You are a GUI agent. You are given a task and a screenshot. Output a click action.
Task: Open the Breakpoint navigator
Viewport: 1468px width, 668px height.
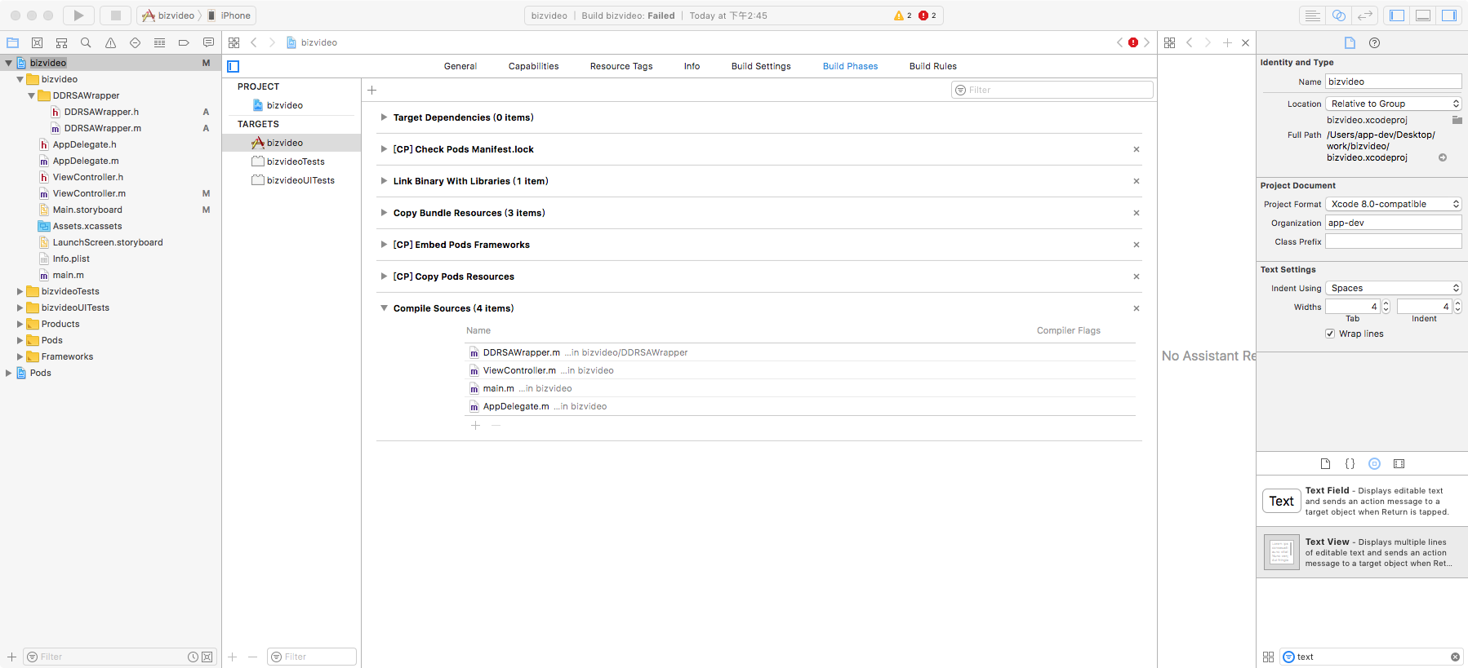point(184,42)
